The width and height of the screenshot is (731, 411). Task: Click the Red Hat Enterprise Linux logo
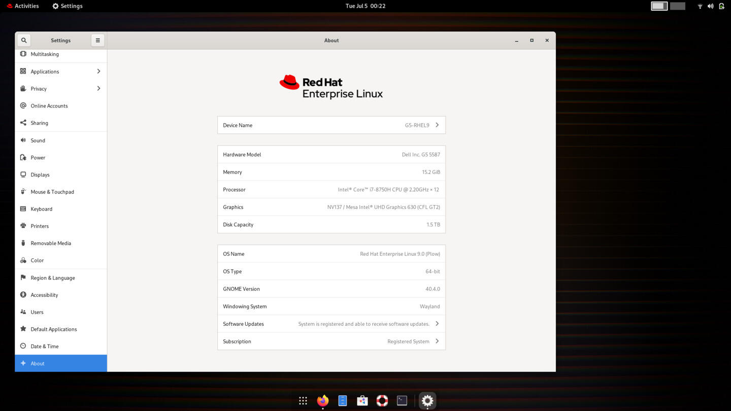[x=331, y=87]
